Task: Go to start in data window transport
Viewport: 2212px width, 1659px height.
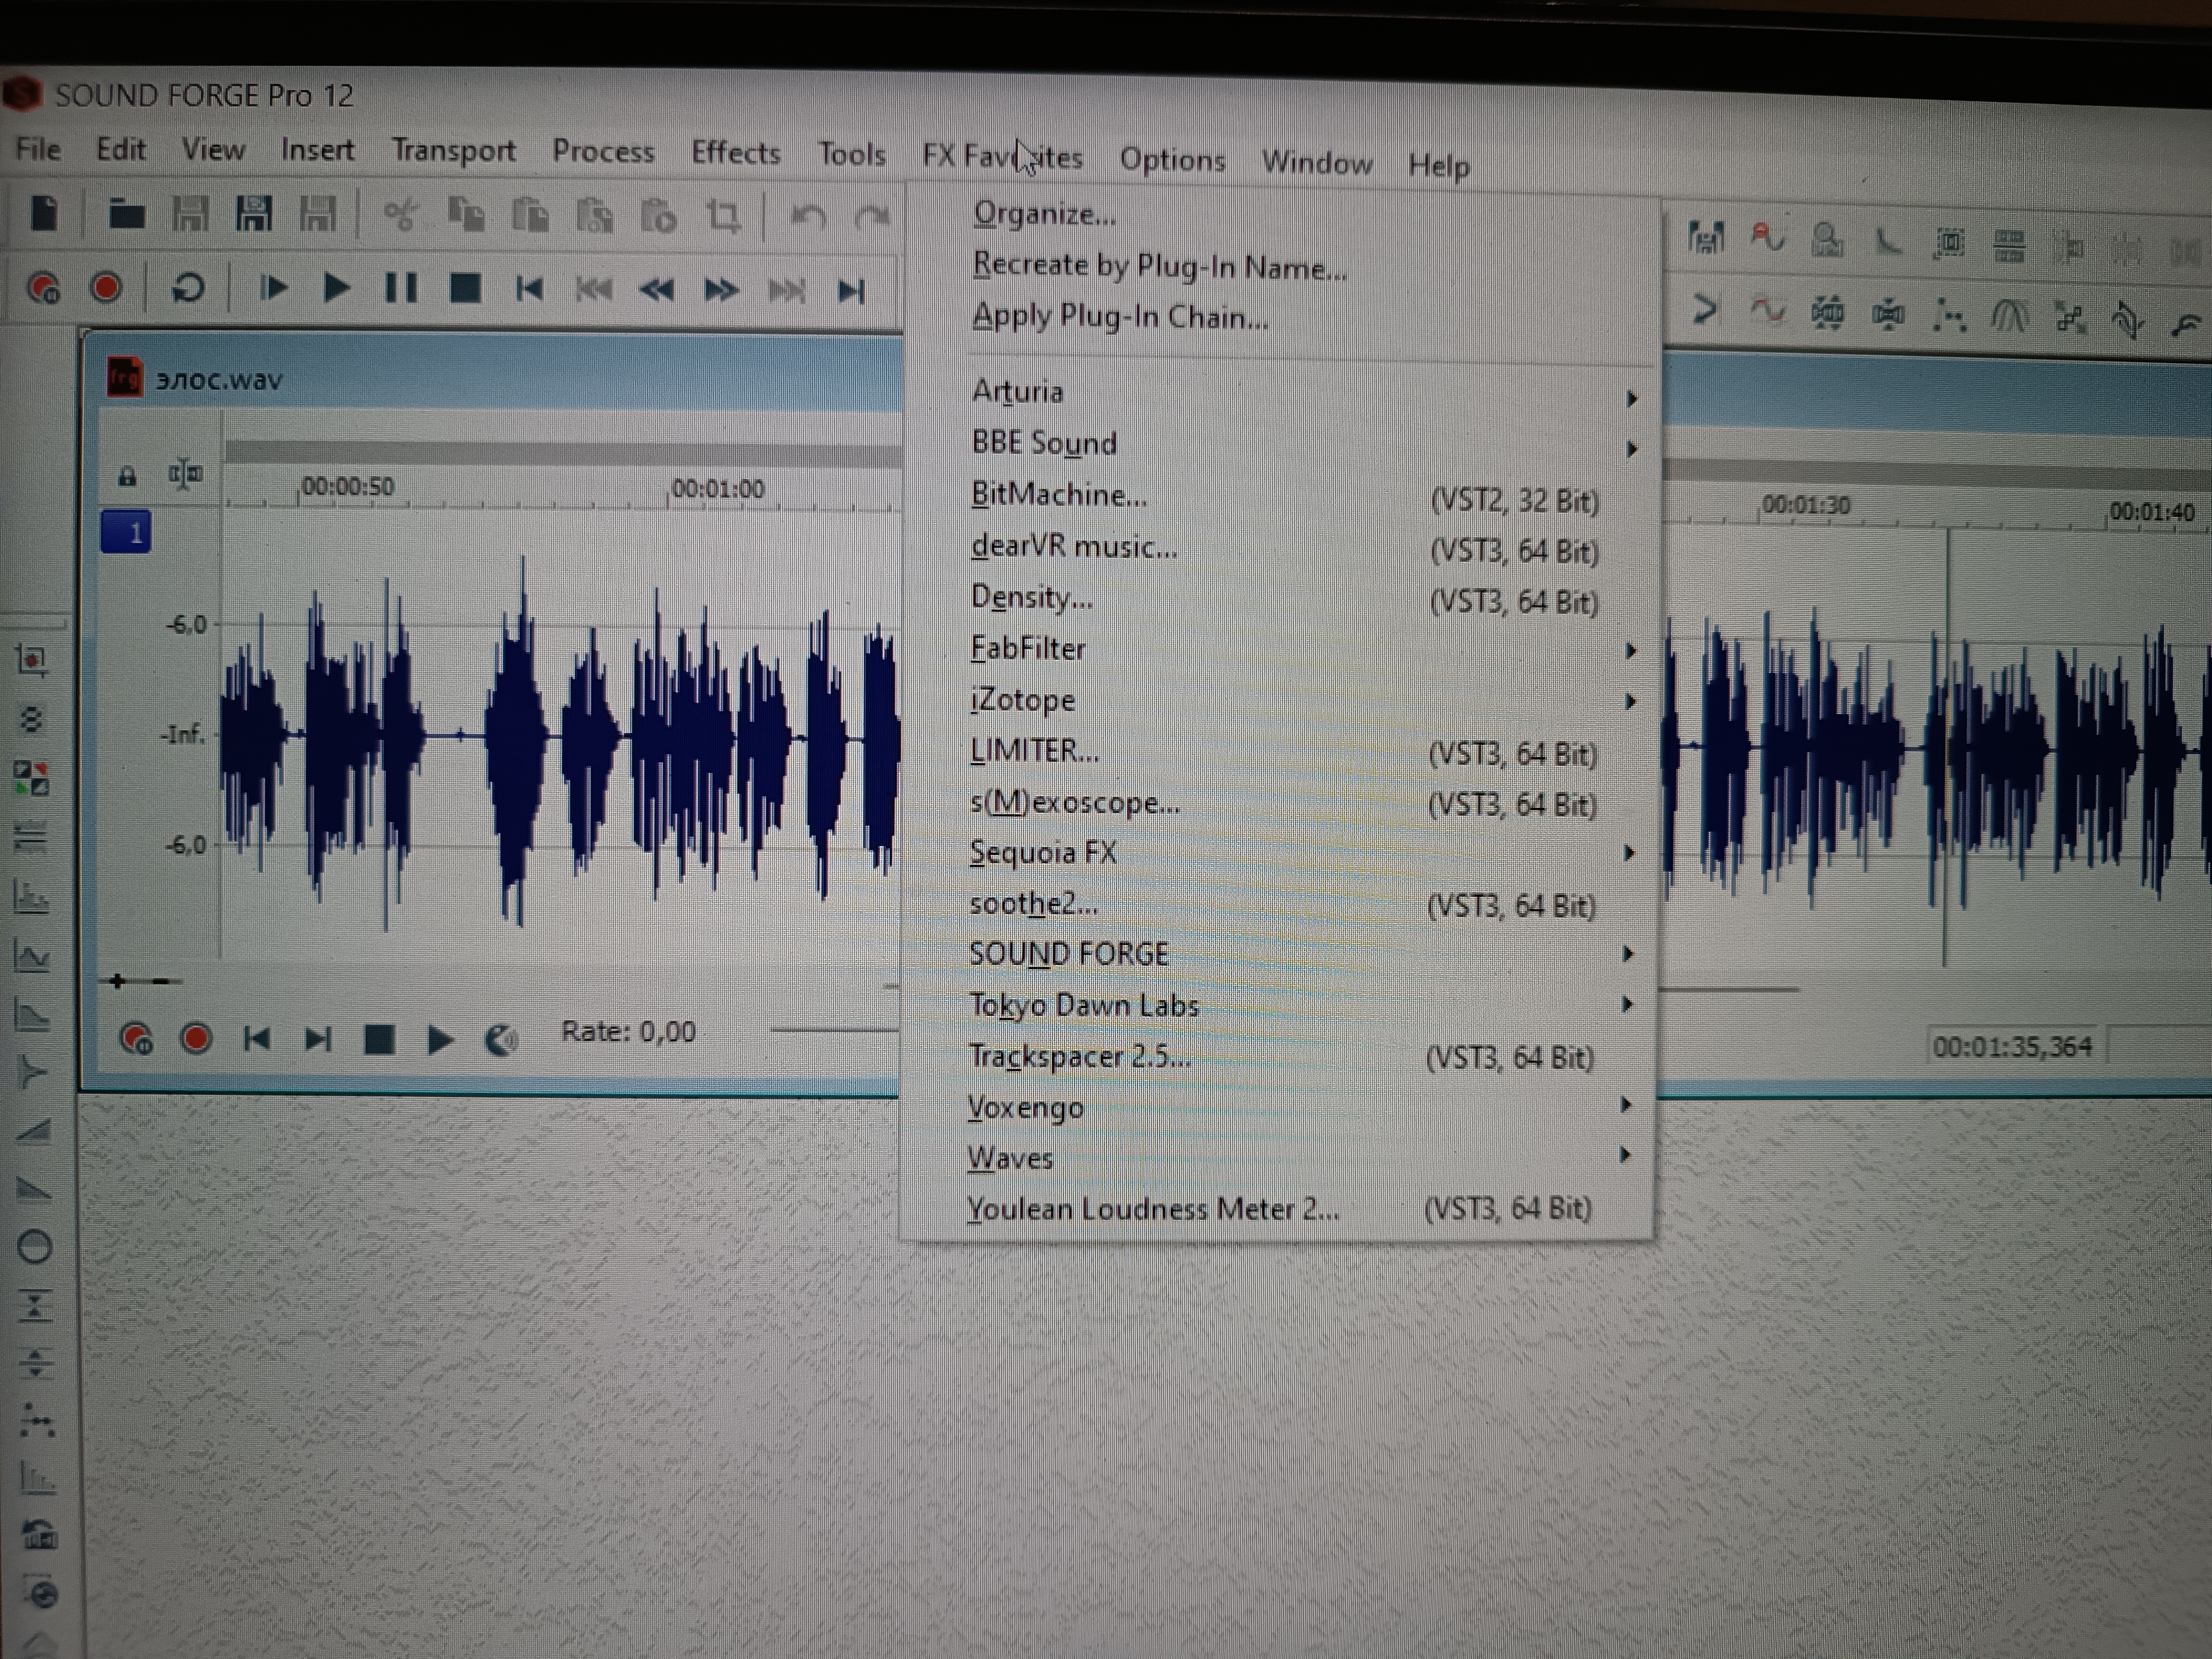Action: point(257,1039)
